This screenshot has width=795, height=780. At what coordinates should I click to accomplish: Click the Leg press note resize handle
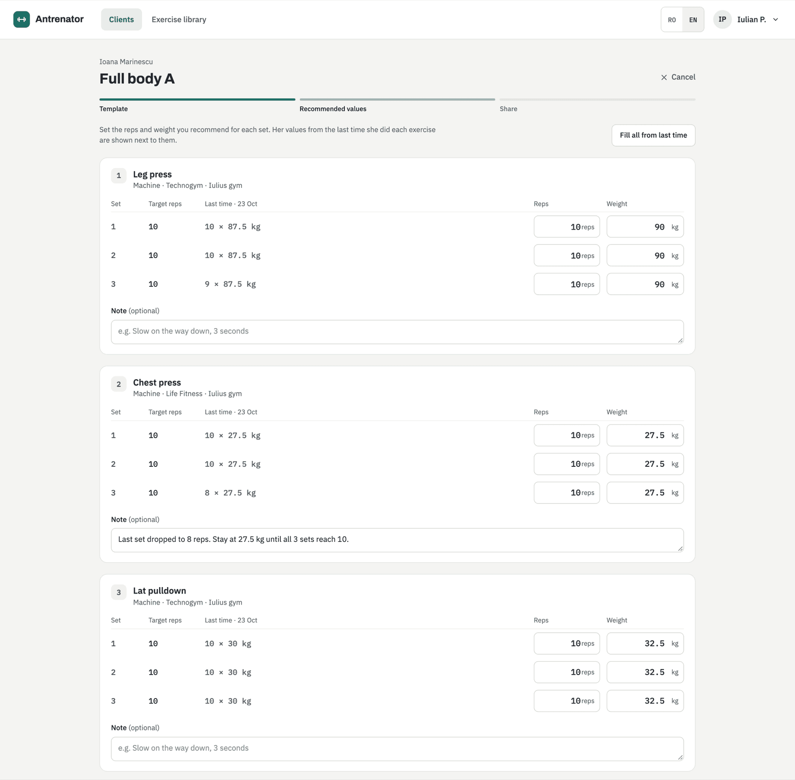pyautogui.click(x=680, y=340)
